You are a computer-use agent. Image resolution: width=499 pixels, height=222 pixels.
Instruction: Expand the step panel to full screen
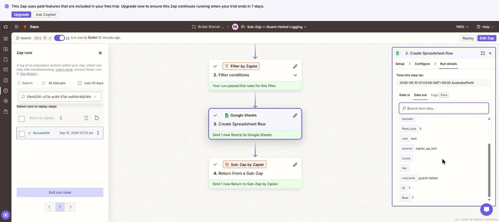tap(483, 53)
